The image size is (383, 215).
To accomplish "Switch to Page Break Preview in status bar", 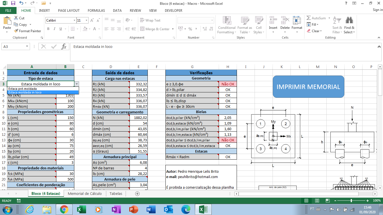I will [327, 201].
